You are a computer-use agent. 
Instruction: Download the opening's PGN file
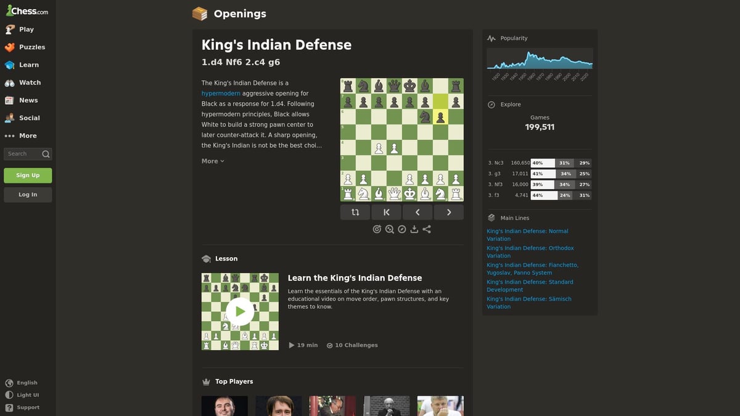(414, 229)
